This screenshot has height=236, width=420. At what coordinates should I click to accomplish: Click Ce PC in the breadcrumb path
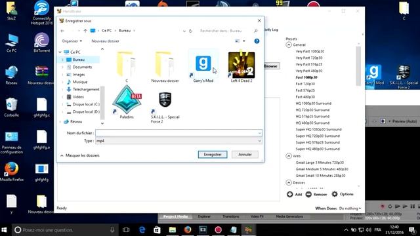[x=106, y=31]
